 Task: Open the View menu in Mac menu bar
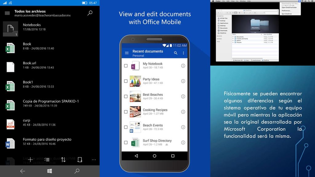(x=233, y=1)
